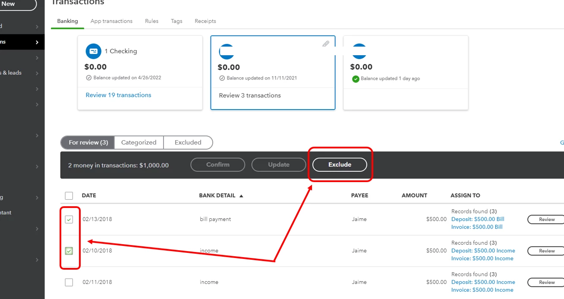Expand the sidebar chevron next to leads
The image size is (564, 299).
(x=37, y=73)
